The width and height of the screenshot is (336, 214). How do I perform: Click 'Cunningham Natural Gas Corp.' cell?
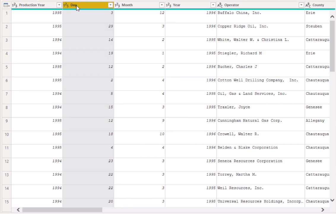pyautogui.click(x=261, y=124)
